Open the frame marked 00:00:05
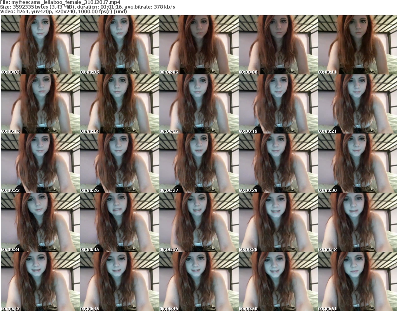Image resolution: width=398 pixels, height=311 pixels. point(119,45)
